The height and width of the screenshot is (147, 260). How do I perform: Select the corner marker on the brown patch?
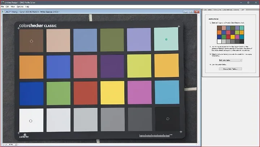click(31, 41)
